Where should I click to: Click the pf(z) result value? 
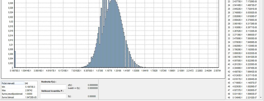pyautogui.click(x=93, y=85)
